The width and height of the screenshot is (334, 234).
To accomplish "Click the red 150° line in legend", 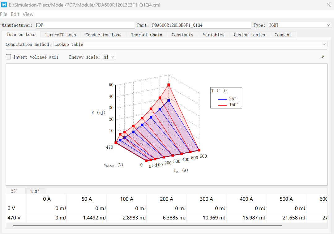I will click(x=222, y=105).
